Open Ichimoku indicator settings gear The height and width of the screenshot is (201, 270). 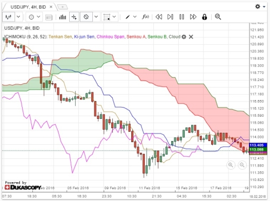click(184, 37)
